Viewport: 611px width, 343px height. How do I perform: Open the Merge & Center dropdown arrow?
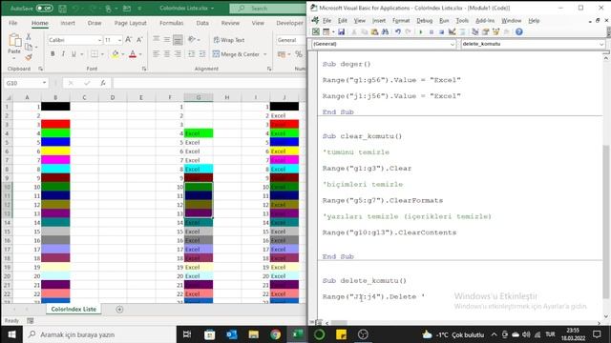[x=265, y=54]
